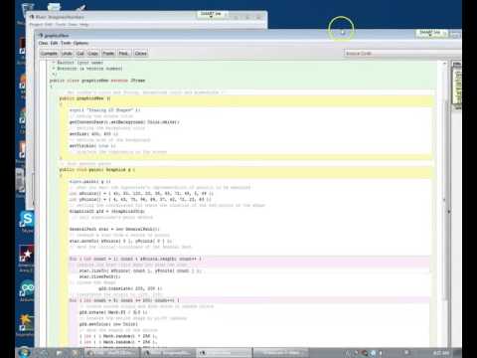Viewport: 477px width, 358px height.
Task: Open the Source Code view dropdown
Action: click(402, 54)
